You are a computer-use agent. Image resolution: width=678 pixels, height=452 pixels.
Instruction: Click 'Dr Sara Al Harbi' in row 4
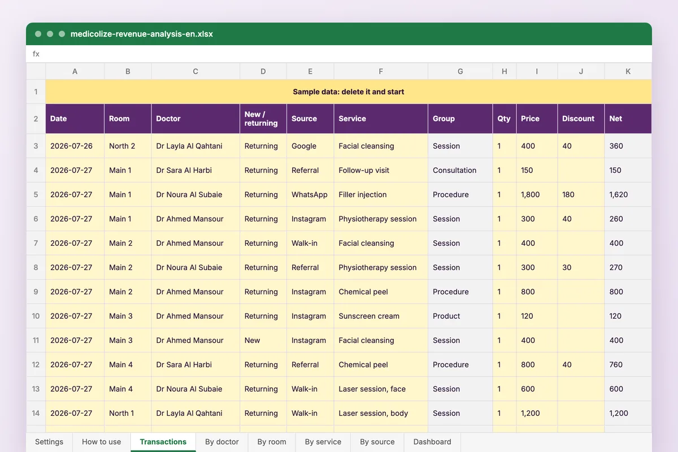(x=195, y=170)
